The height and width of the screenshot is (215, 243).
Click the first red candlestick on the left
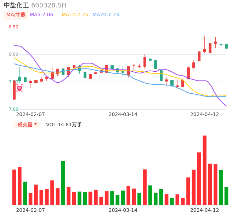point(14,90)
